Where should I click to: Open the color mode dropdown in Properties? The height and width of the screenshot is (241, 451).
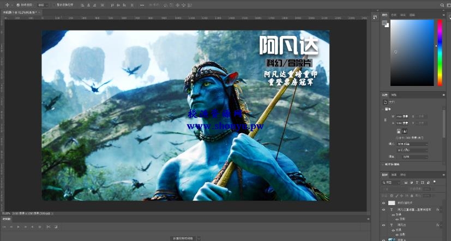[412, 144]
